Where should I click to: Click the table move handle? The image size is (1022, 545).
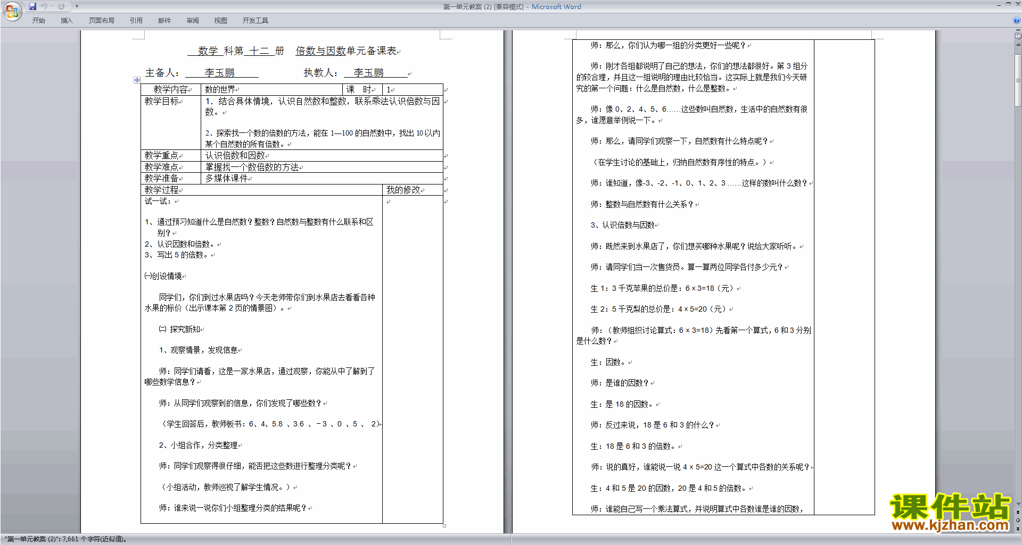click(x=137, y=80)
